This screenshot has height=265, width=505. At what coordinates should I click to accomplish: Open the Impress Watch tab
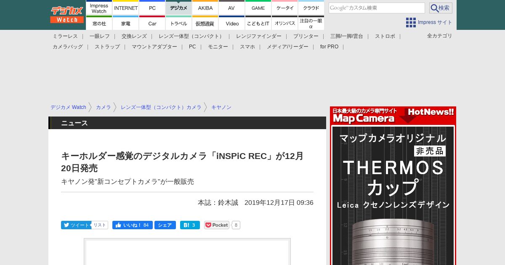[x=99, y=8]
